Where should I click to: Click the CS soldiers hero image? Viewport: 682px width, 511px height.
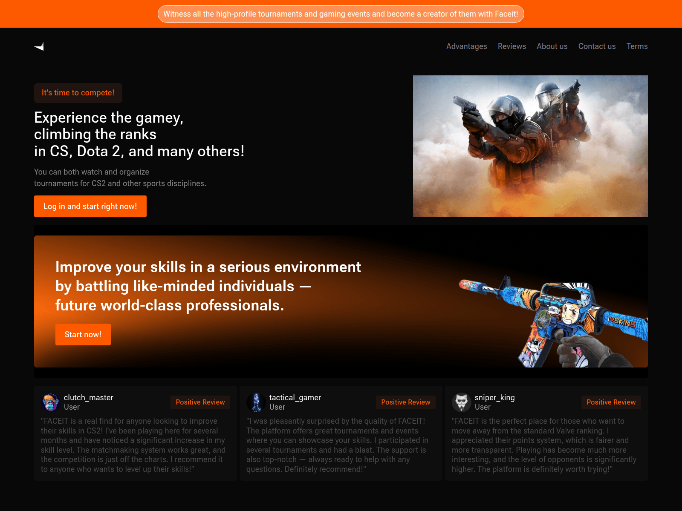coord(530,146)
